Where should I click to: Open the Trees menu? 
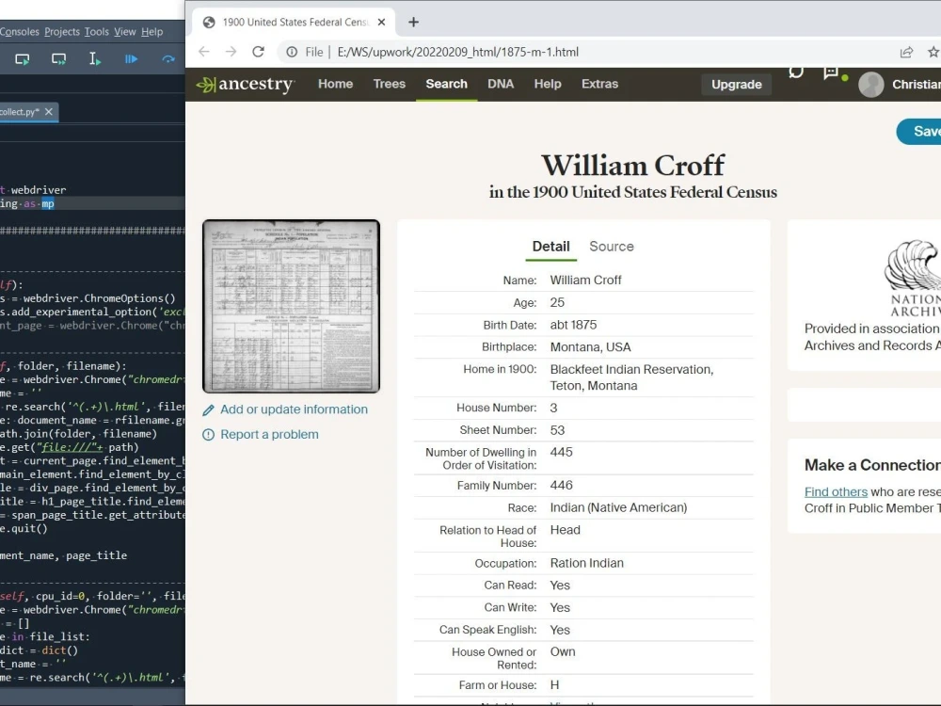tap(390, 84)
